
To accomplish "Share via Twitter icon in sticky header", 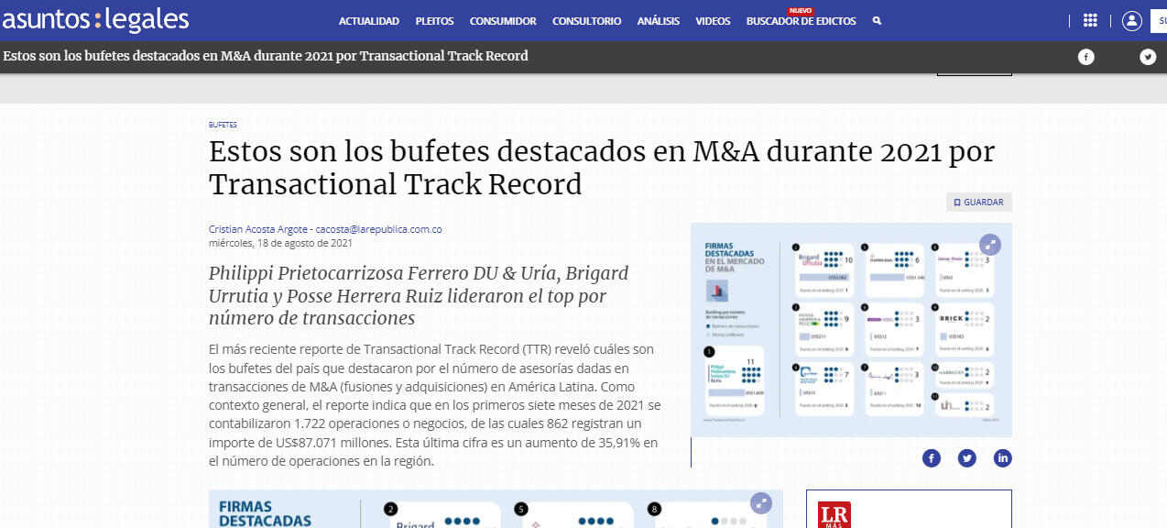I will 1148,57.
